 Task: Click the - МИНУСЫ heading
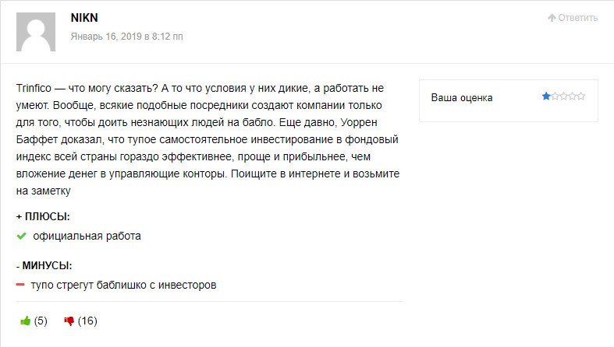44,265
